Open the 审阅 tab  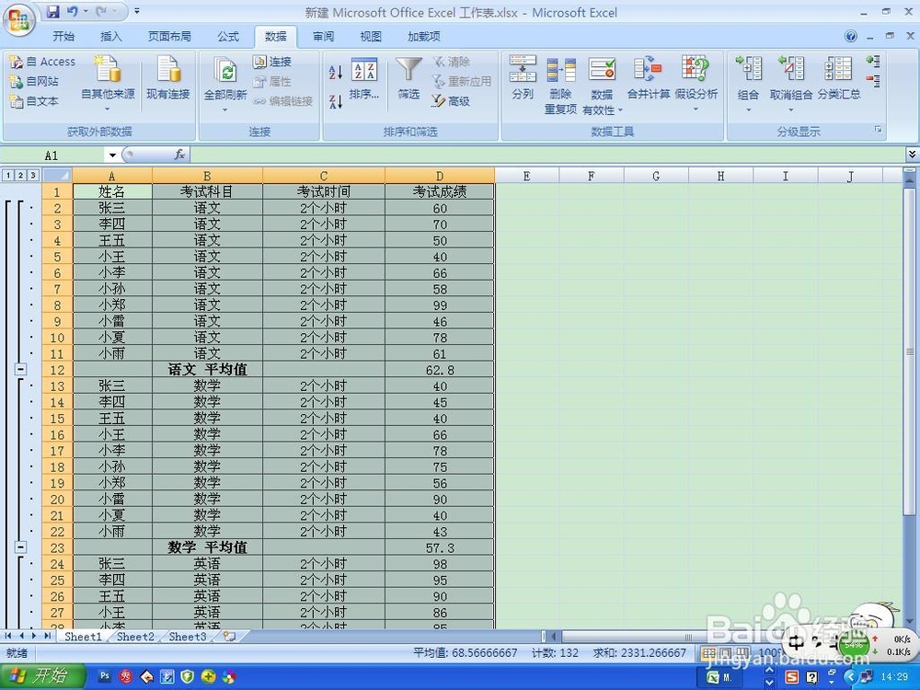(x=323, y=37)
